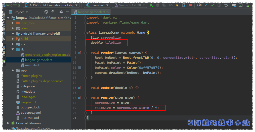Viewport: 255px width, 132px height.
Task: Open main.dart from the project tree
Action: click(32, 65)
